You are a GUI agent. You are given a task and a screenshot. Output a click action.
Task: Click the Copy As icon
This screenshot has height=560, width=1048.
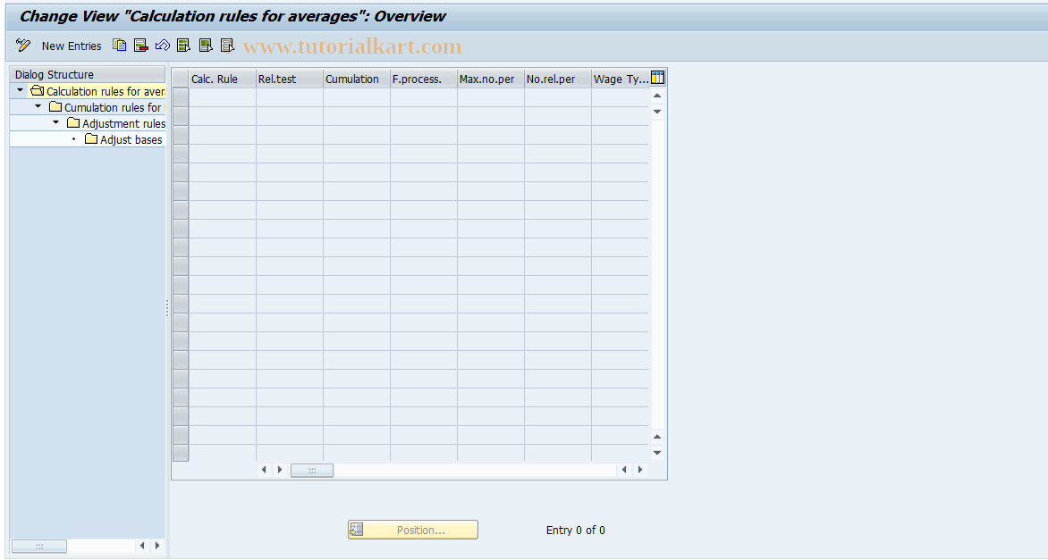point(120,46)
